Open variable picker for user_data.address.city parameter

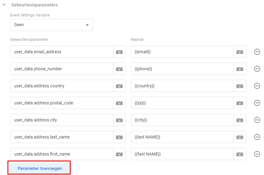pos(119,120)
